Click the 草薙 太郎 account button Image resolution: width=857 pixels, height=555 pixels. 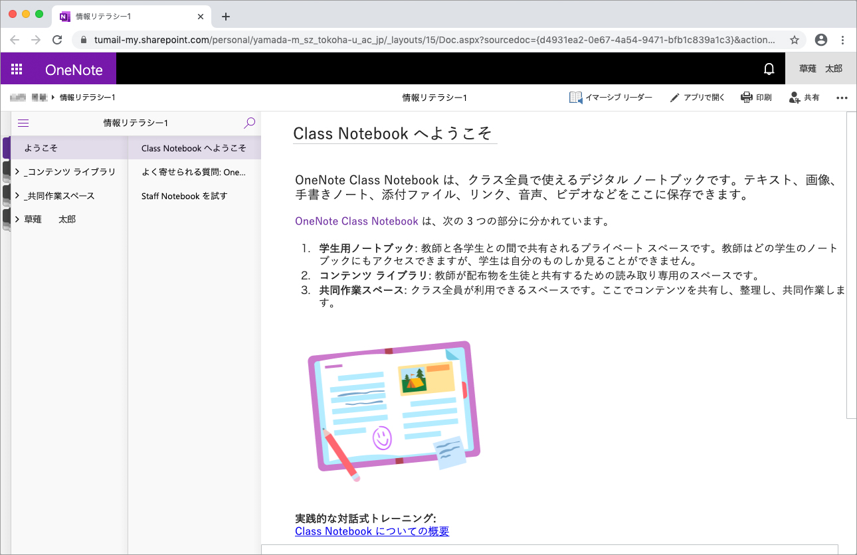pos(820,69)
